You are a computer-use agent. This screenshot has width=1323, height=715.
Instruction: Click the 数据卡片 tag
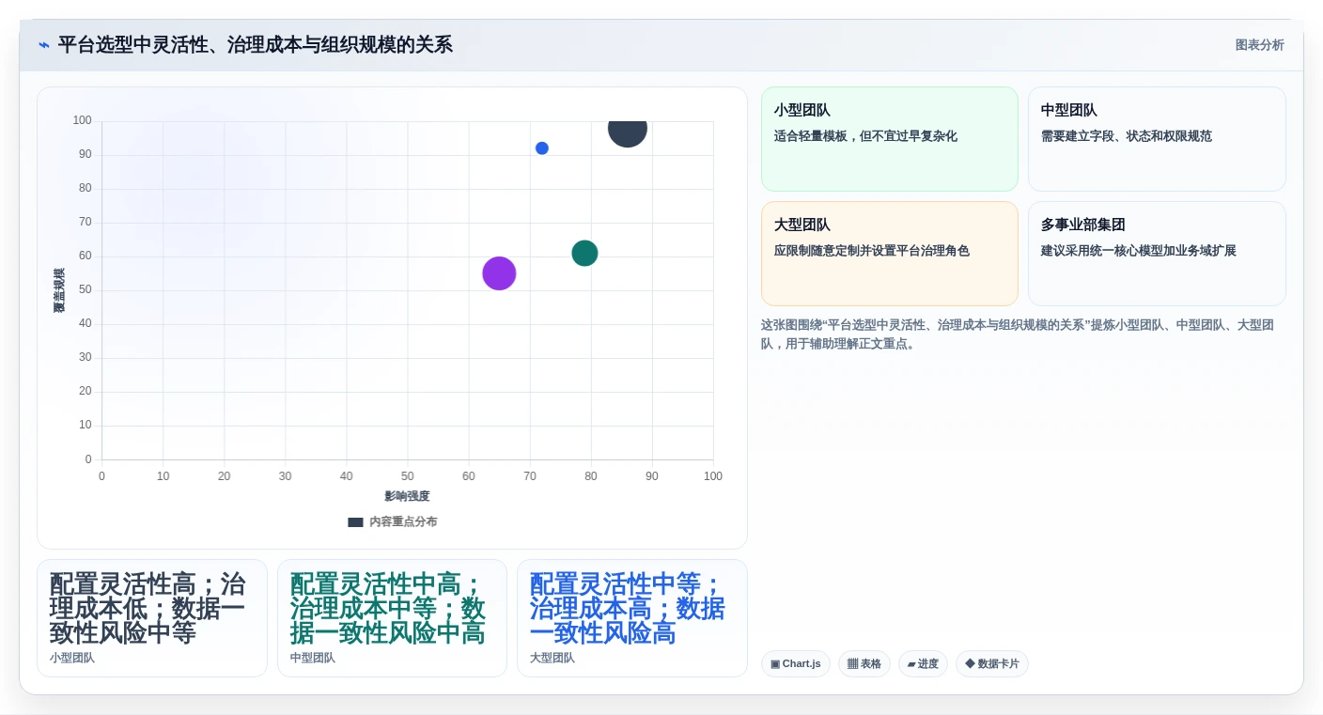(991, 664)
